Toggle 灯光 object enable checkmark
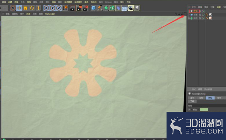The height and width of the screenshot is (140, 226). (x=204, y=11)
